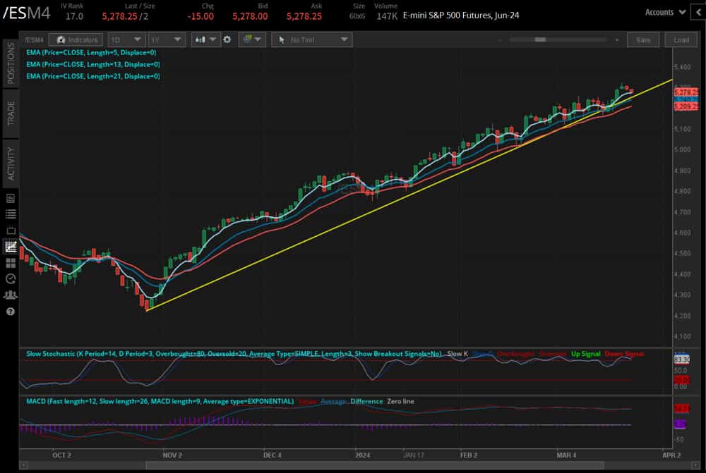
Task: Click the Load button
Action: tap(681, 39)
